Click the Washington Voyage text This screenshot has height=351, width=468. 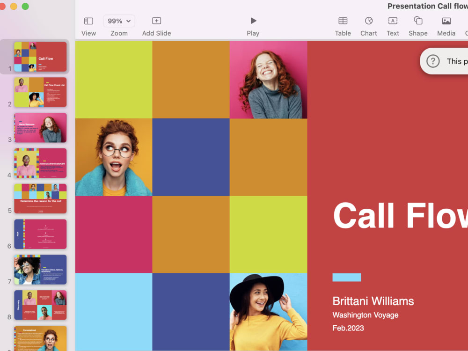point(366,315)
